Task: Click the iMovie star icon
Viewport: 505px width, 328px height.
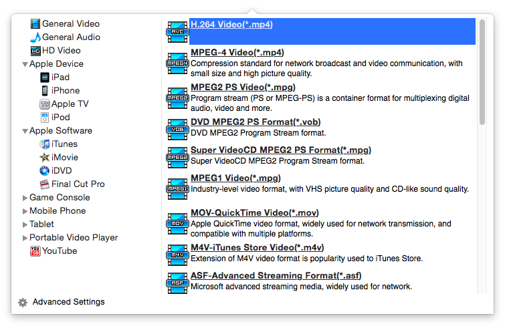Action: click(45, 158)
